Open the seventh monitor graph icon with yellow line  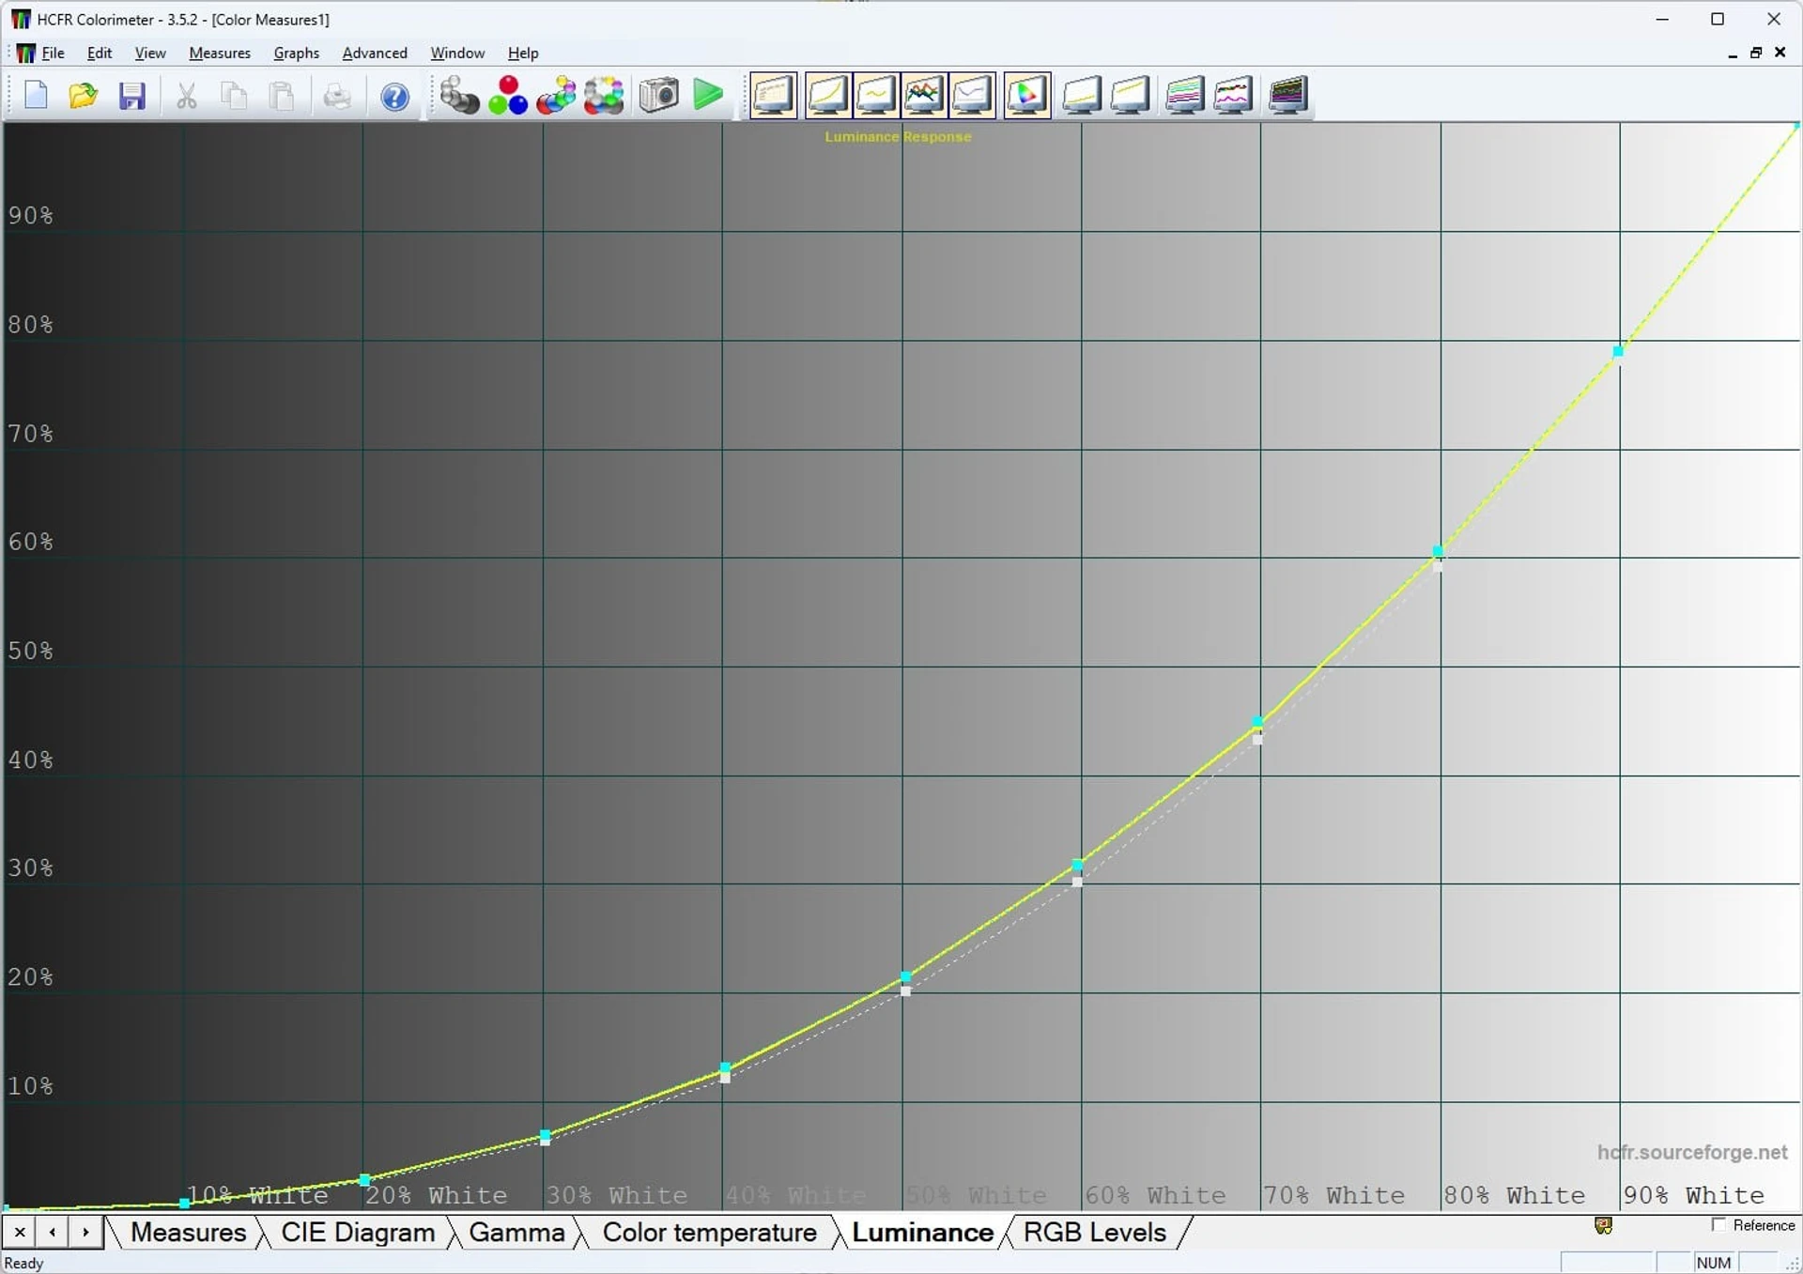point(1082,95)
